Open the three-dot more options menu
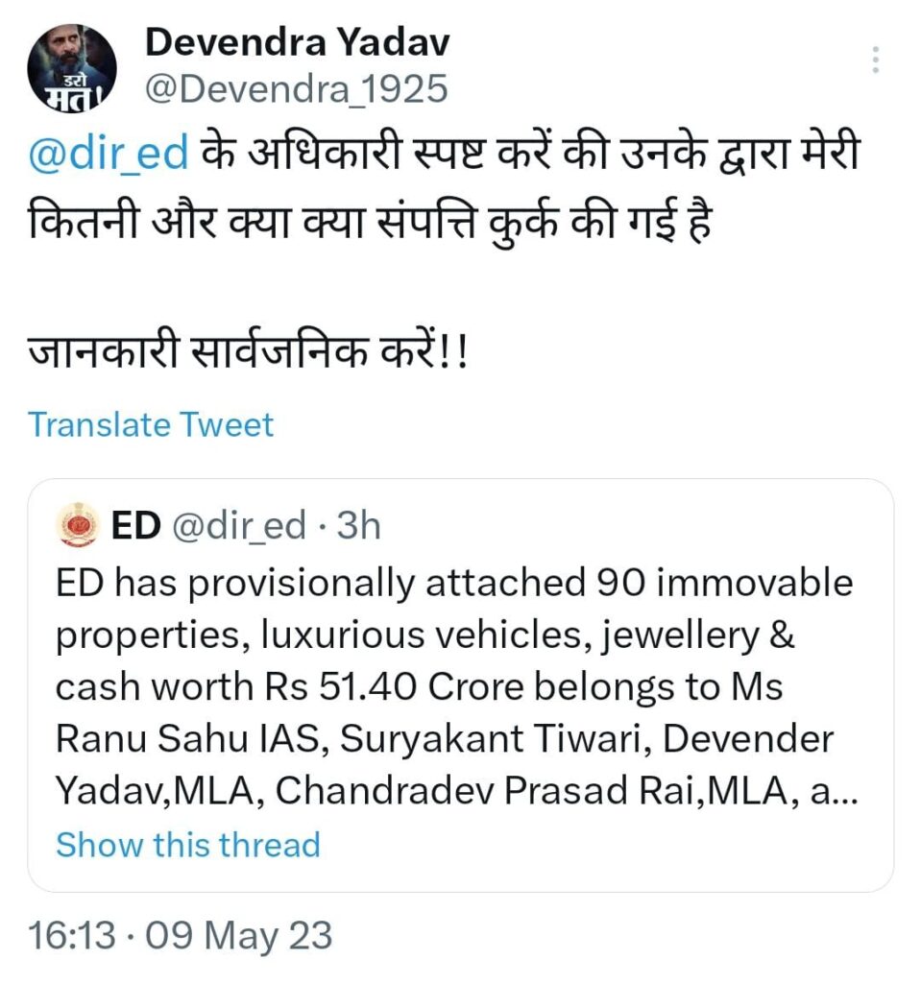The image size is (921, 983). pyautogui.click(x=875, y=60)
